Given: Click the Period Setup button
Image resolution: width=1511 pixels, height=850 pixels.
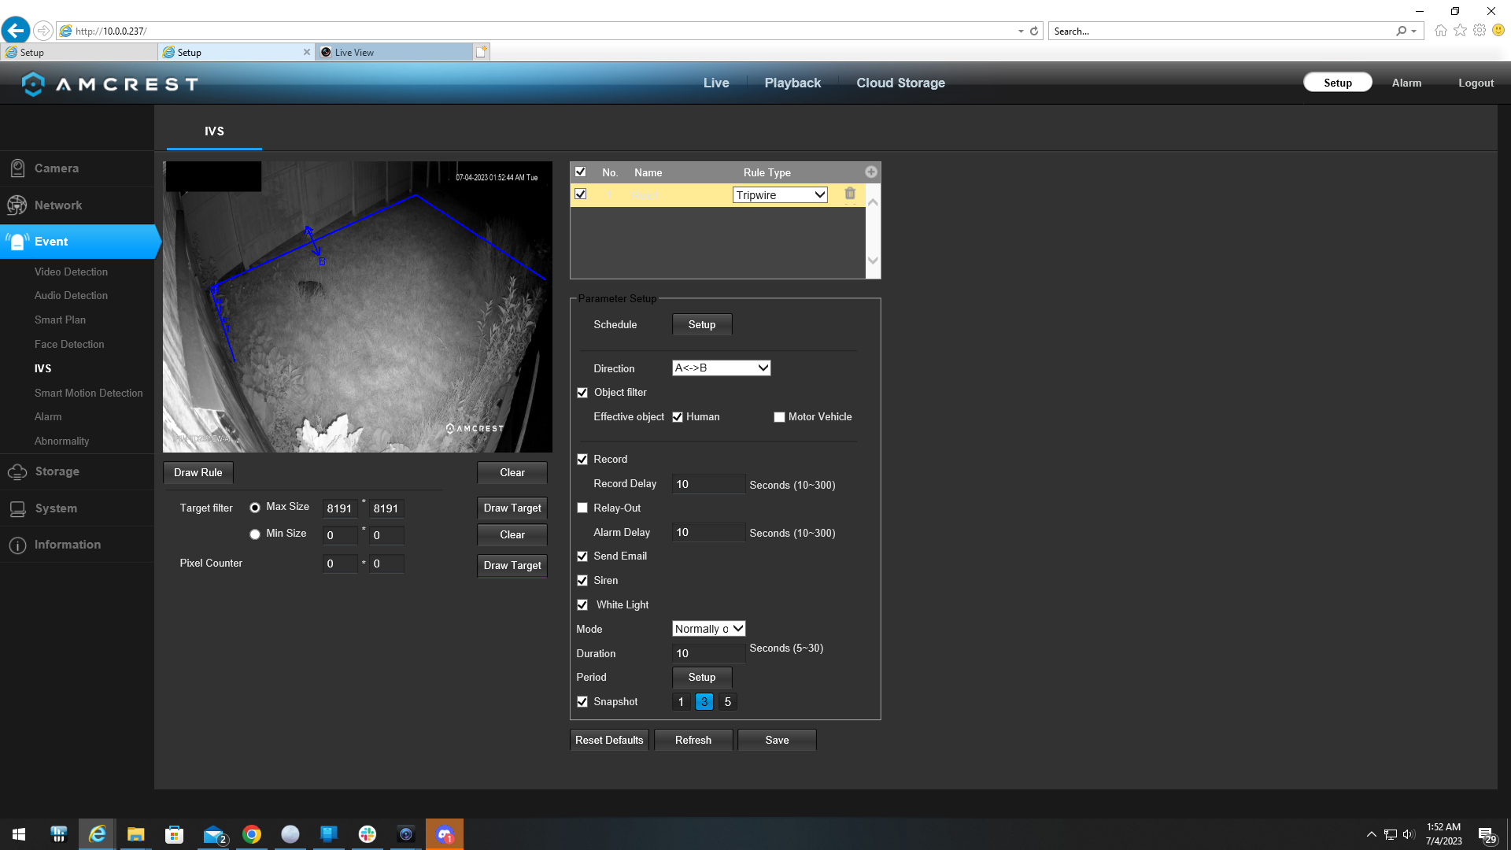Looking at the screenshot, I should [x=702, y=677].
